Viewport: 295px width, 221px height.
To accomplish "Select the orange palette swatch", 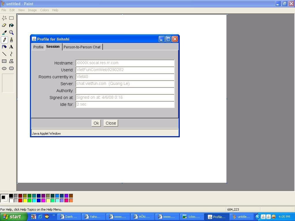I will (x=71, y=201).
